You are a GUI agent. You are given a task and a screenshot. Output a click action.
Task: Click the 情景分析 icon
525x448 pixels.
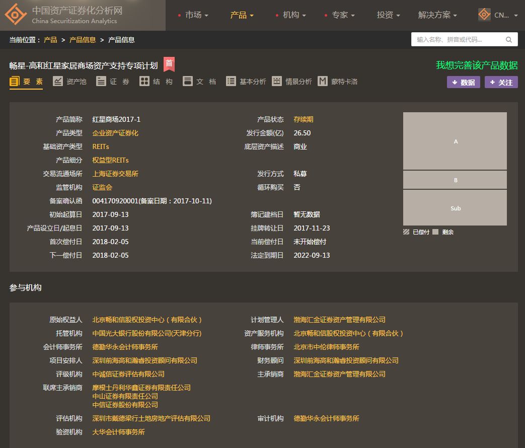pos(276,82)
